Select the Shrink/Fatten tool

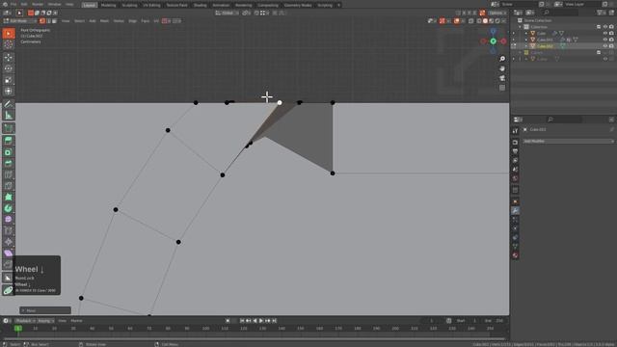pos(9,242)
